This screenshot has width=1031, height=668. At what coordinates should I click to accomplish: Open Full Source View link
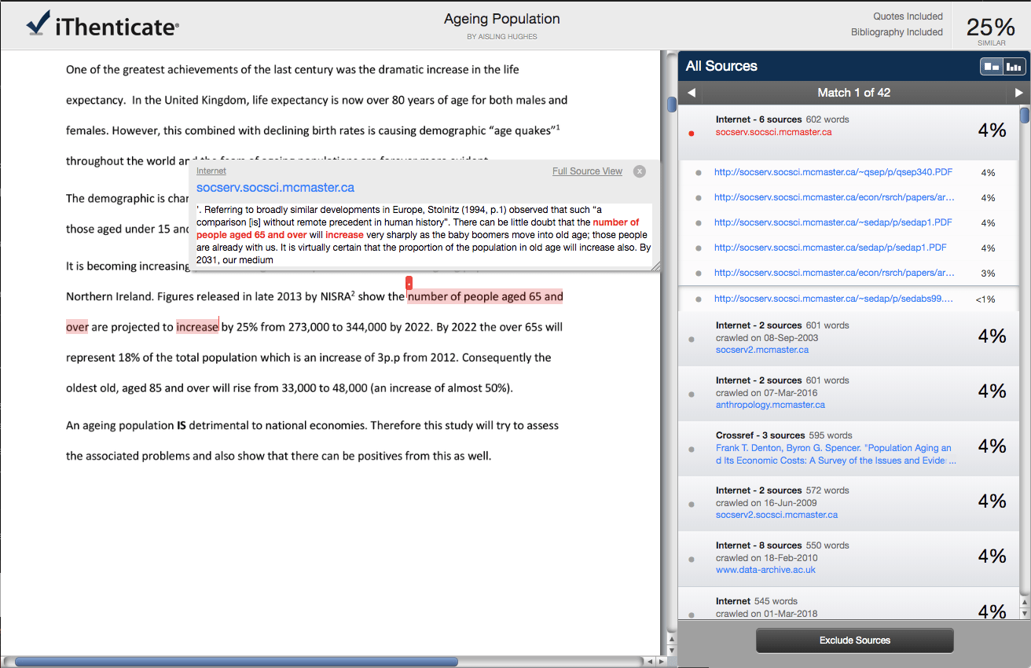587,171
